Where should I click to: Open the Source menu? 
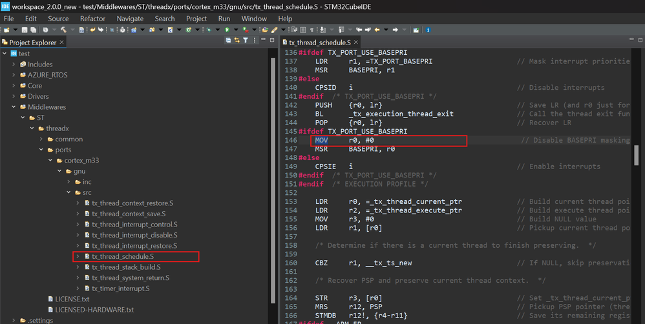tap(58, 19)
